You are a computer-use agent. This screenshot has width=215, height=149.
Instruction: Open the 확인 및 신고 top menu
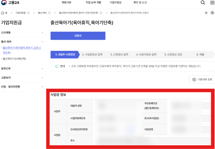(140, 2)
